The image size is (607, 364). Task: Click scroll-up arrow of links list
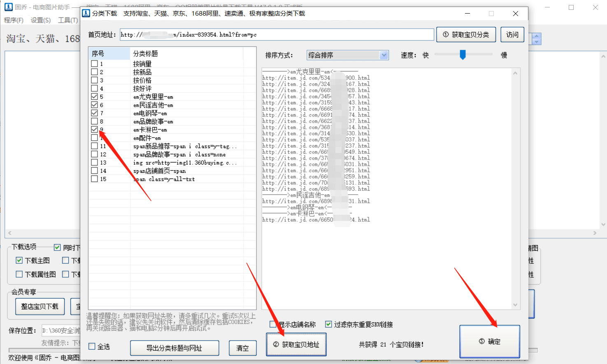[x=515, y=73]
